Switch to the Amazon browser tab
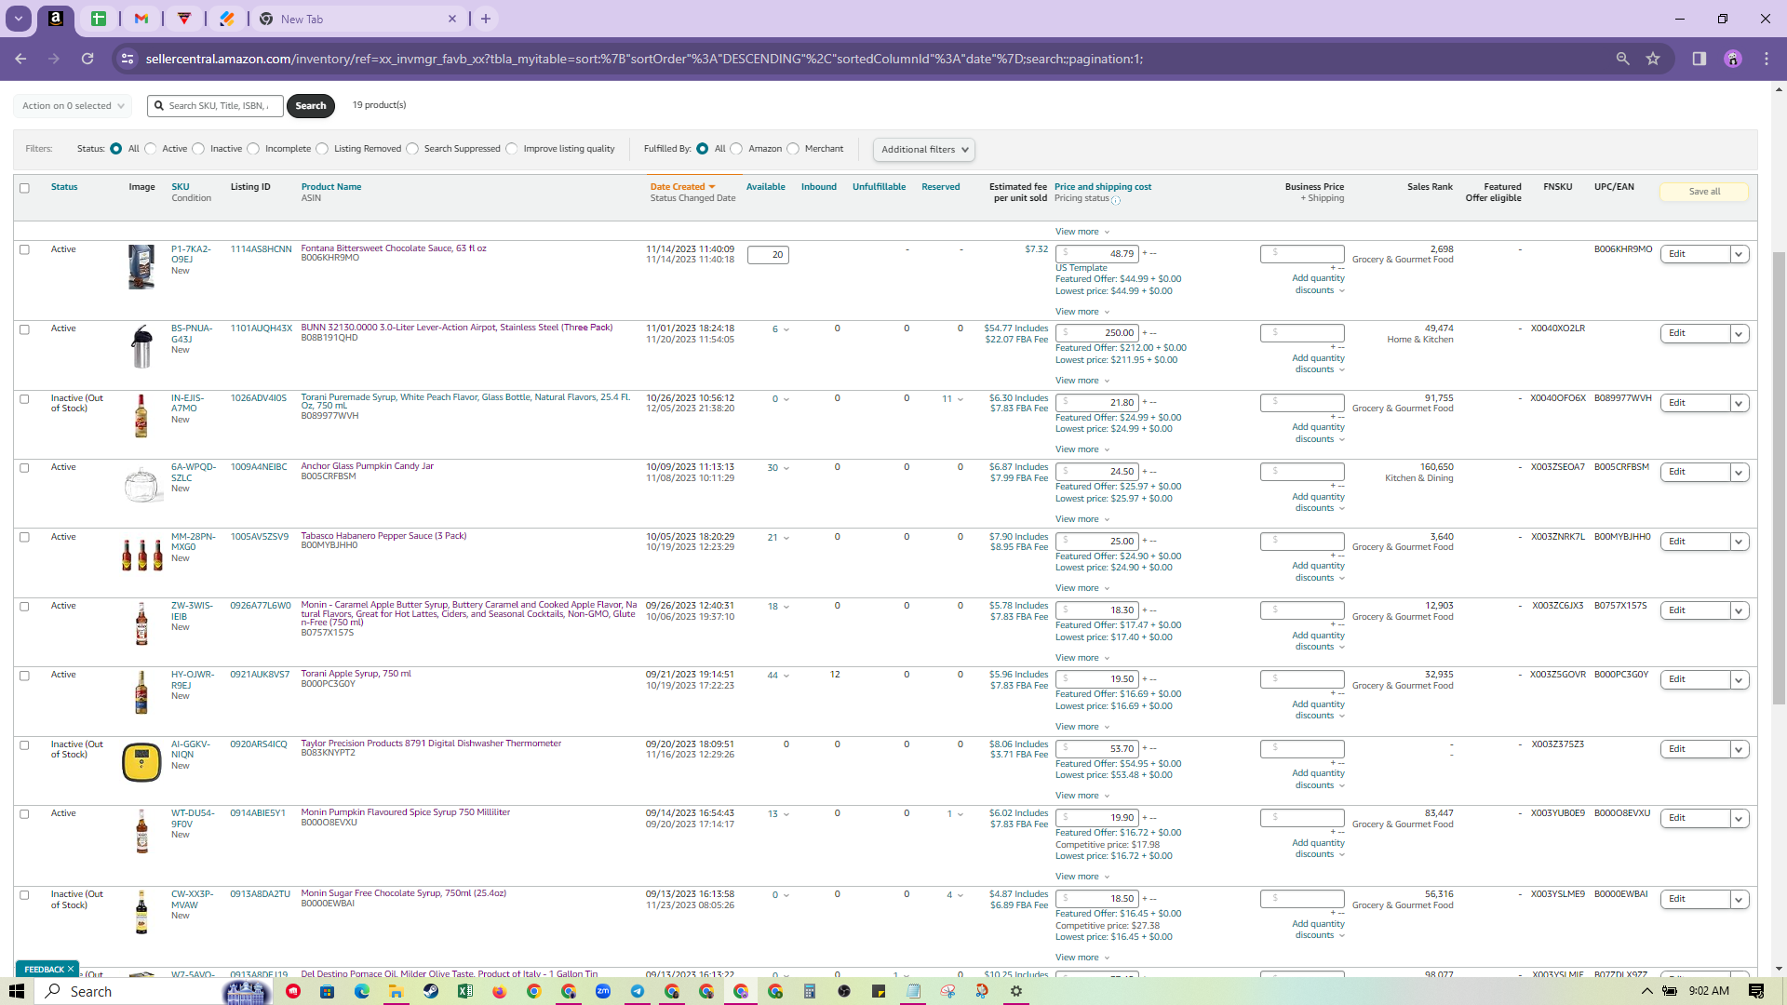 click(56, 19)
